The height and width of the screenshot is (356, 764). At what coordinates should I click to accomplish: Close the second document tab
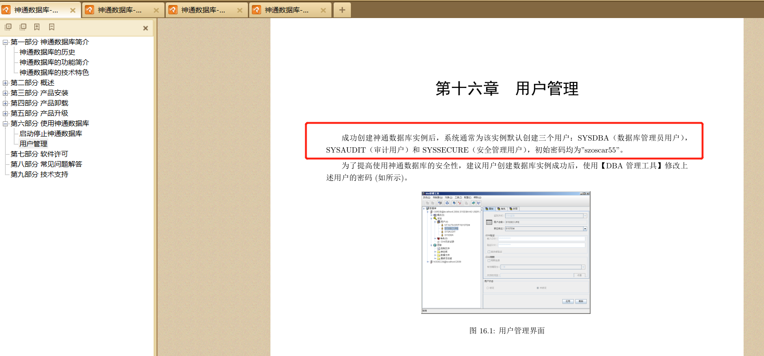coord(156,10)
